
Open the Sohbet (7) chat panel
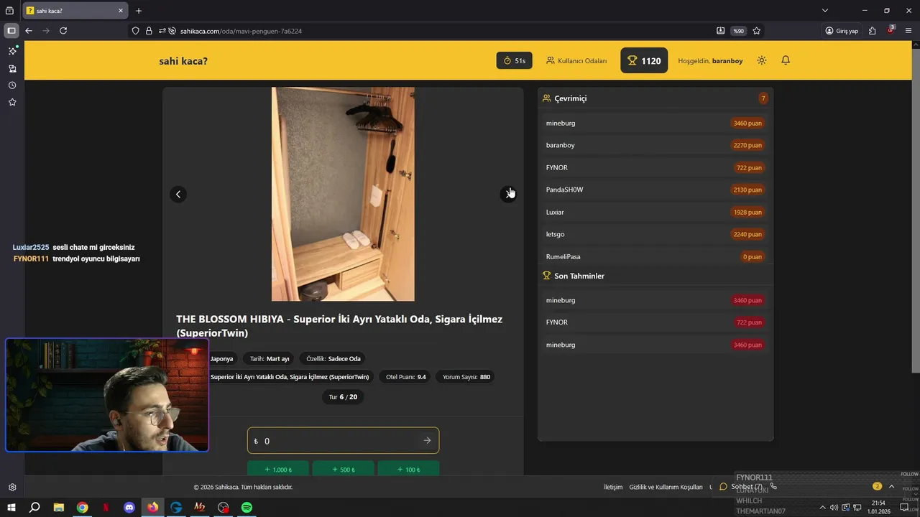tap(742, 487)
